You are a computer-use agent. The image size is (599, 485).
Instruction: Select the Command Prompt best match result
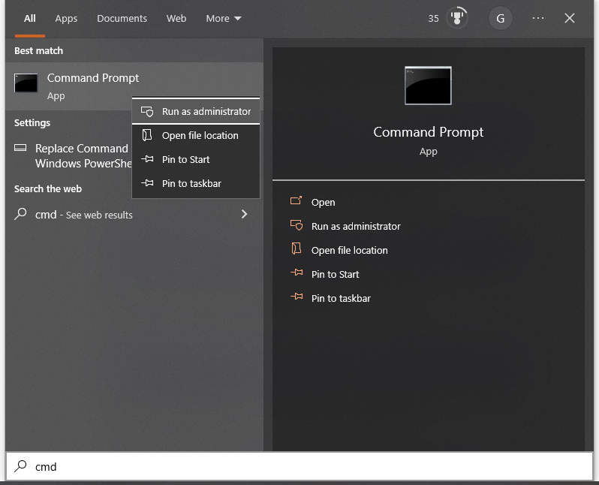(x=134, y=86)
